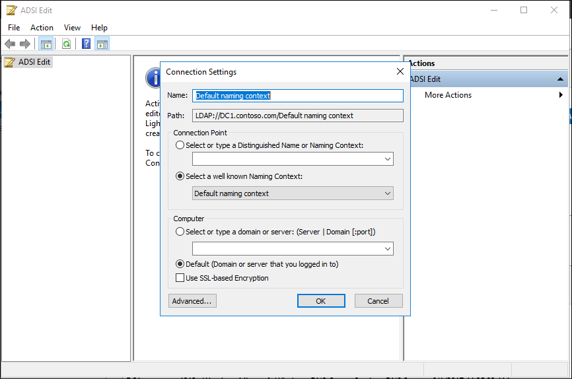Enable Use SSL-based Encryption checkbox
Screen dimensions: 572x379
[180, 278]
